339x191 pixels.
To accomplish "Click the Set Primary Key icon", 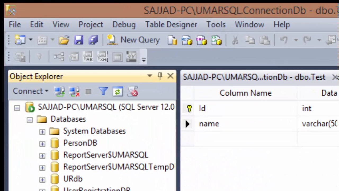I will point(39,57).
